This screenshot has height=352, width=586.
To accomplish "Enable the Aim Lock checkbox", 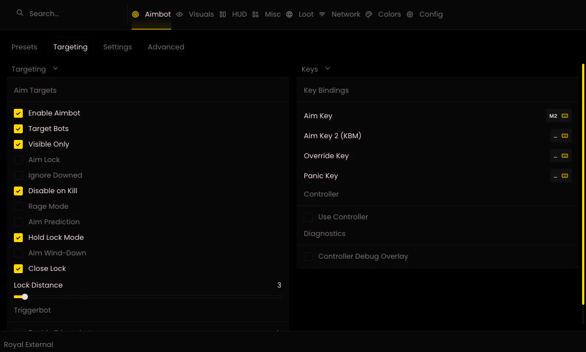I will pos(18,160).
